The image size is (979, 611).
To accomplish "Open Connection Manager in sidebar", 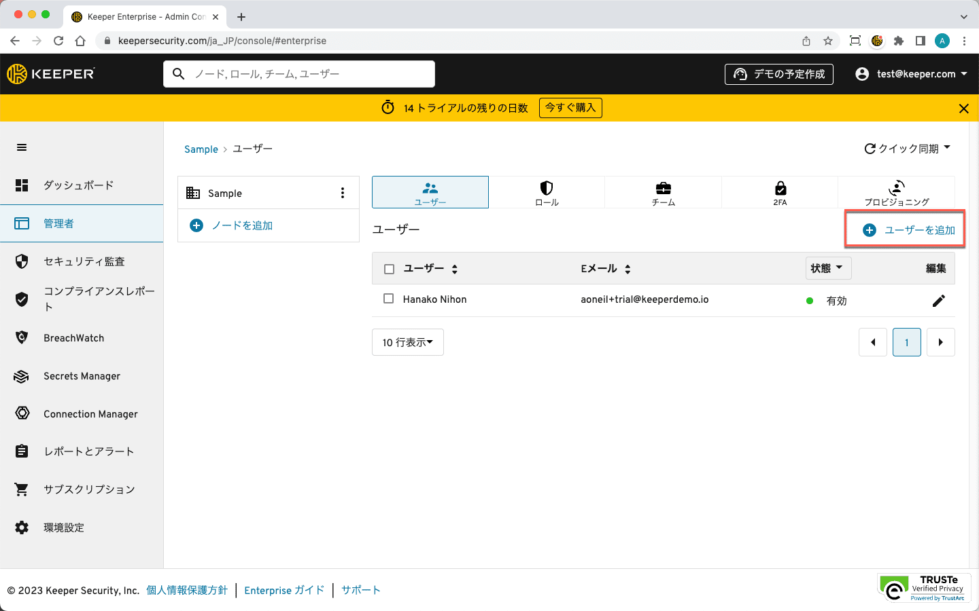I will pyautogui.click(x=90, y=414).
